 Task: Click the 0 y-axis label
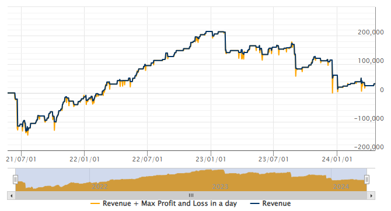point(382,90)
